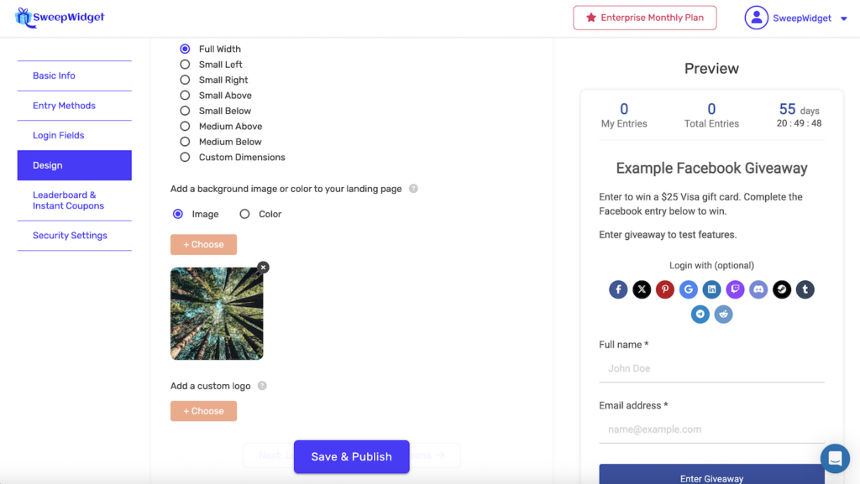Click the forest background image thumbnail
The width and height of the screenshot is (860, 484).
tap(217, 314)
